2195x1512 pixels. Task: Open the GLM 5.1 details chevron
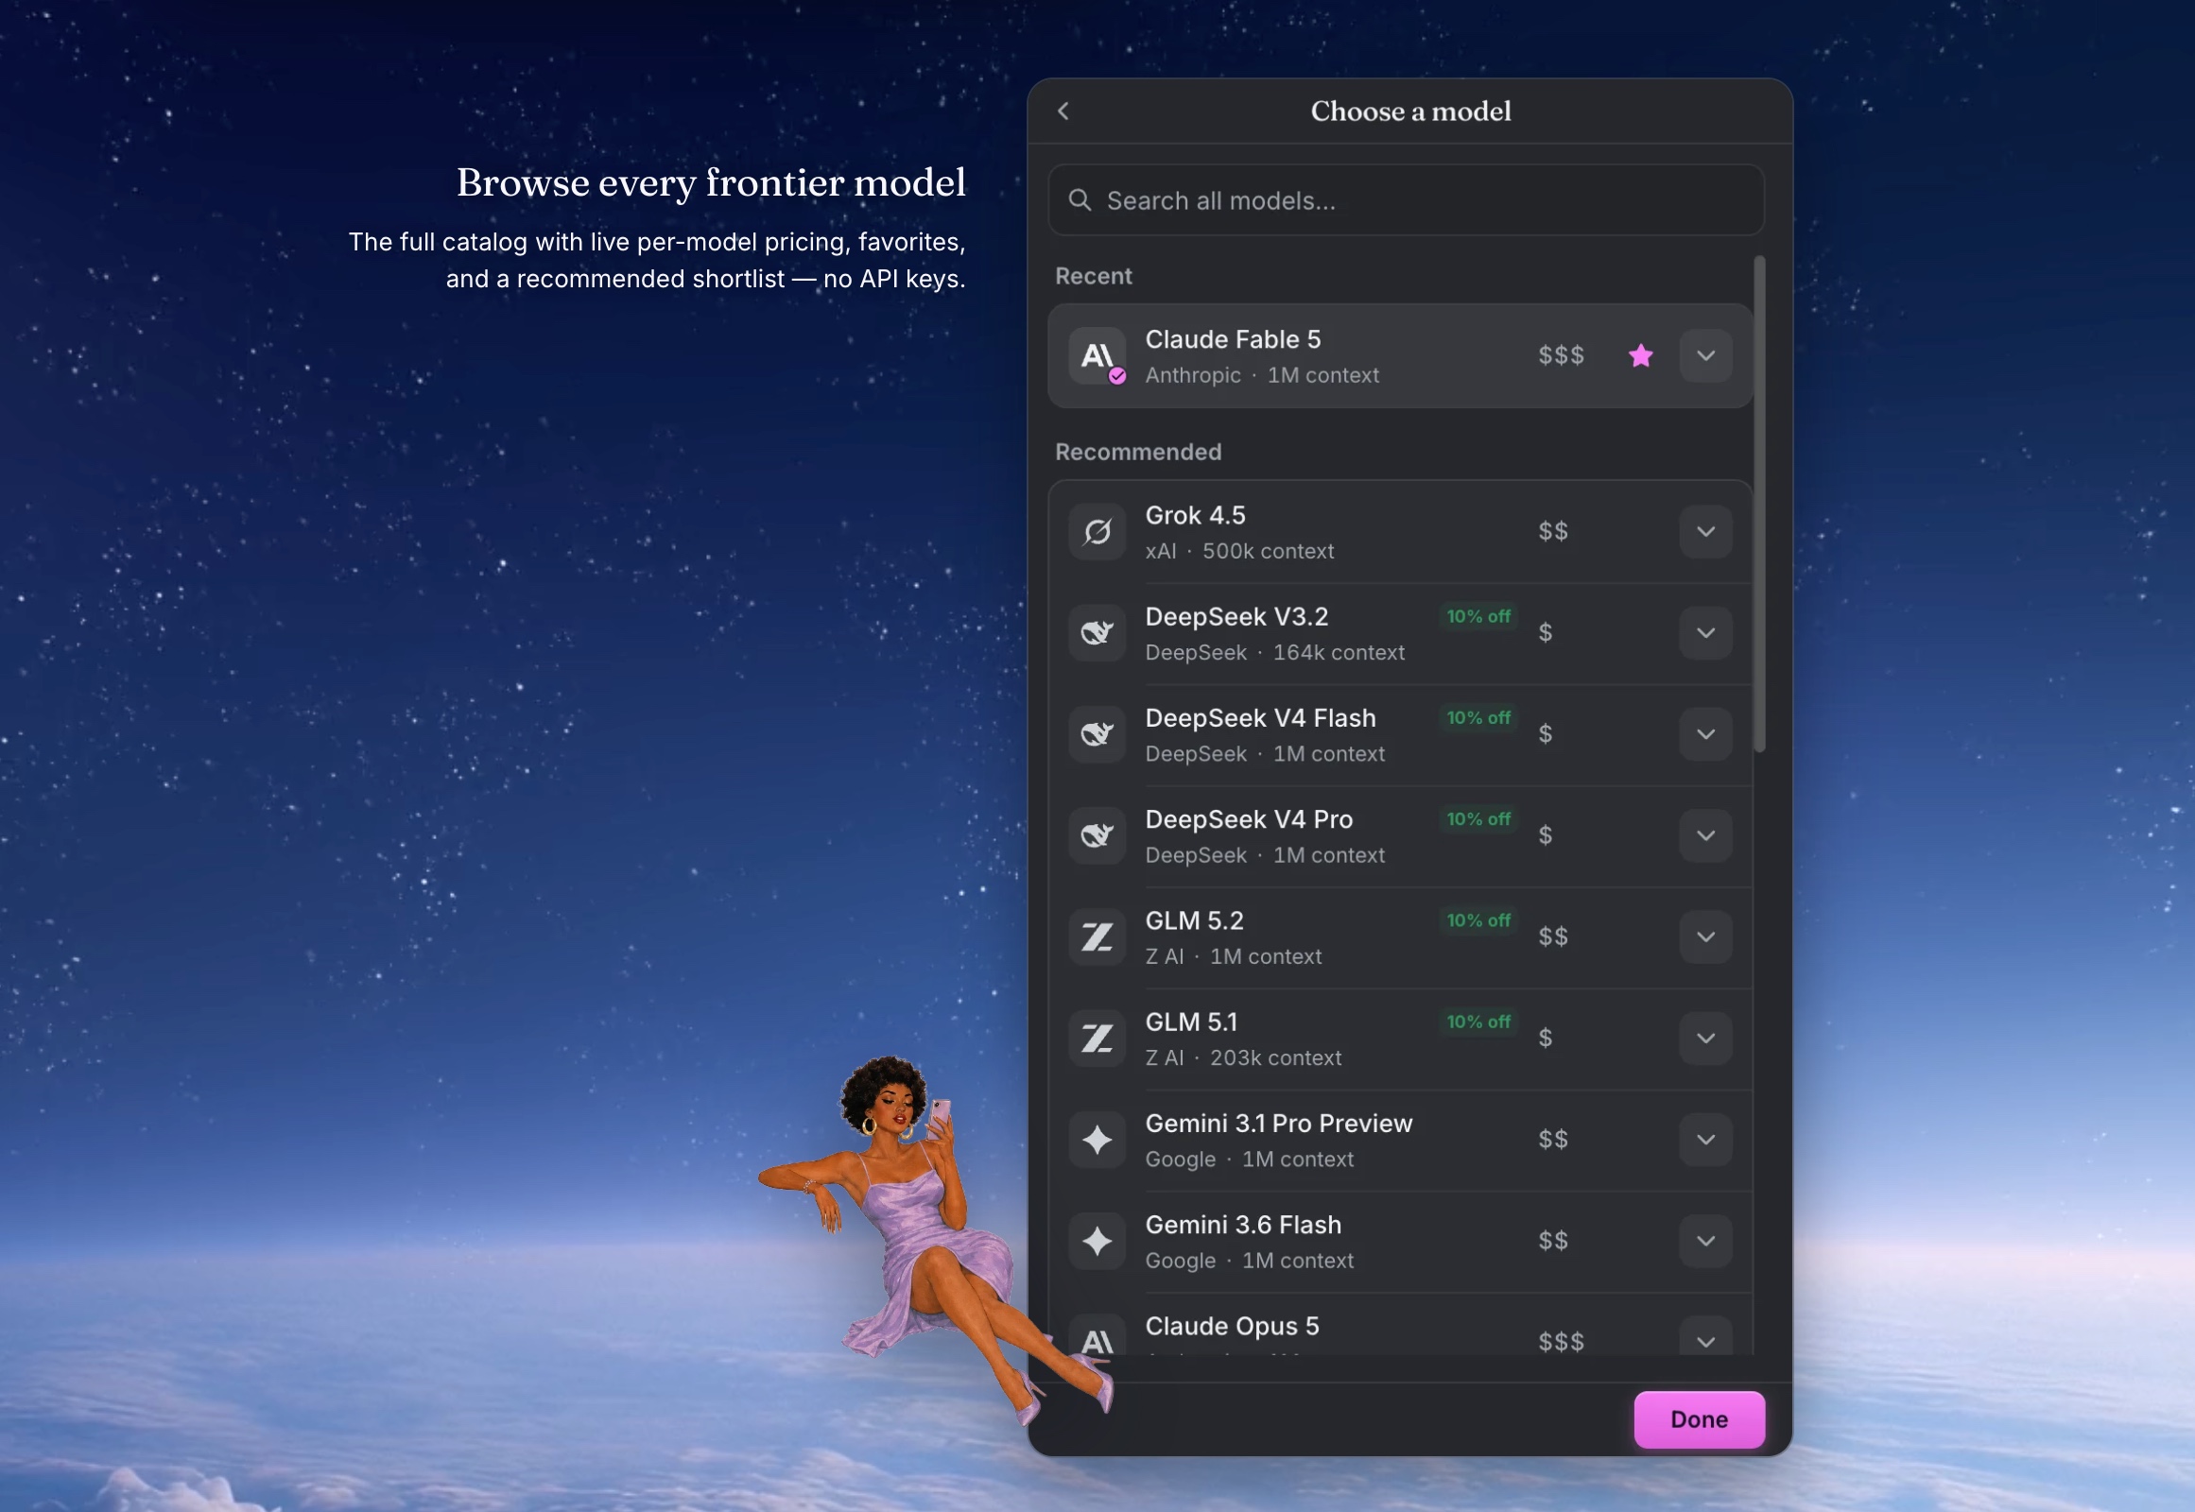tap(1706, 1039)
